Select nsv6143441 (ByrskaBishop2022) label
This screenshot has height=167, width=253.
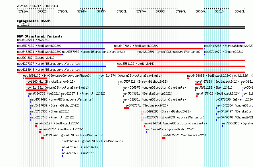pyautogui.click(x=50, y=82)
